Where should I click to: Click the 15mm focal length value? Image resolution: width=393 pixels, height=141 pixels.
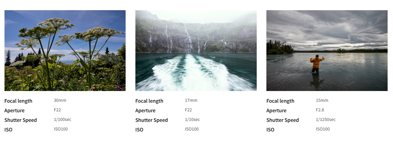(322, 100)
